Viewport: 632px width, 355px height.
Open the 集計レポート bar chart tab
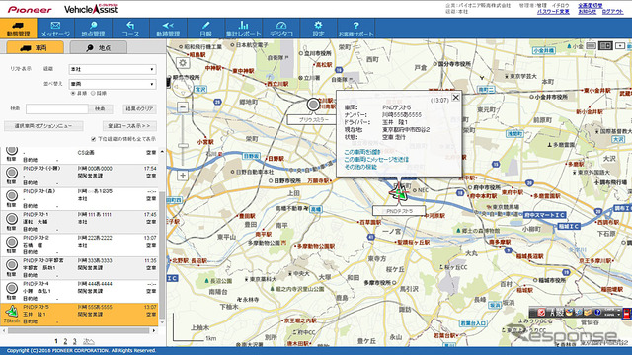pyautogui.click(x=243, y=29)
